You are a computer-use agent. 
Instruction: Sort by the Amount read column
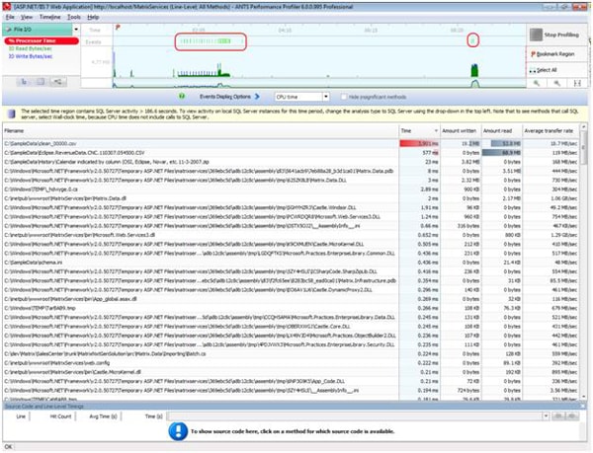coord(502,131)
